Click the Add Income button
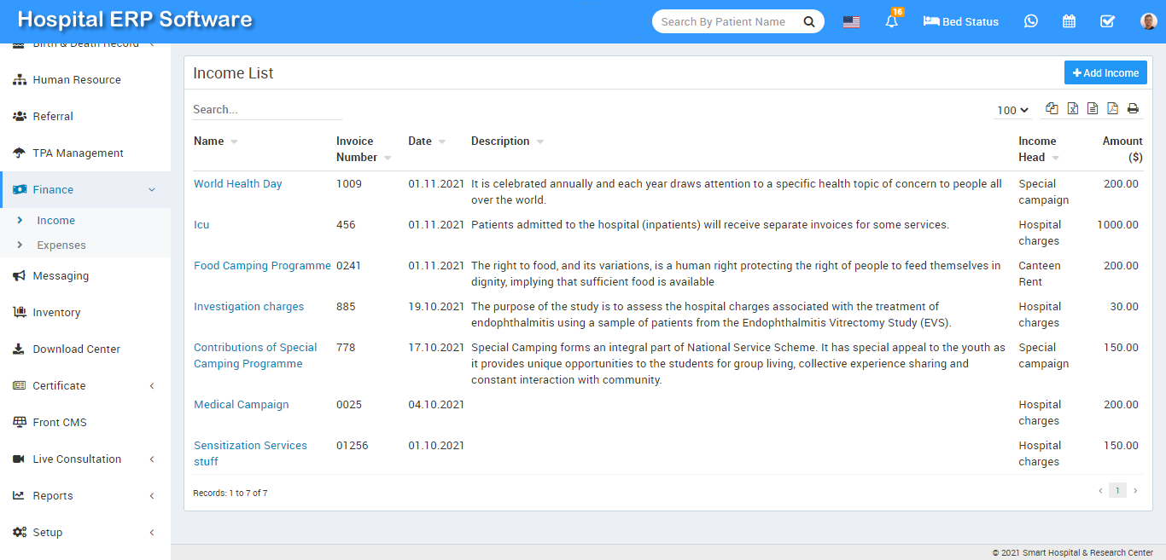This screenshot has width=1166, height=560. [1105, 72]
